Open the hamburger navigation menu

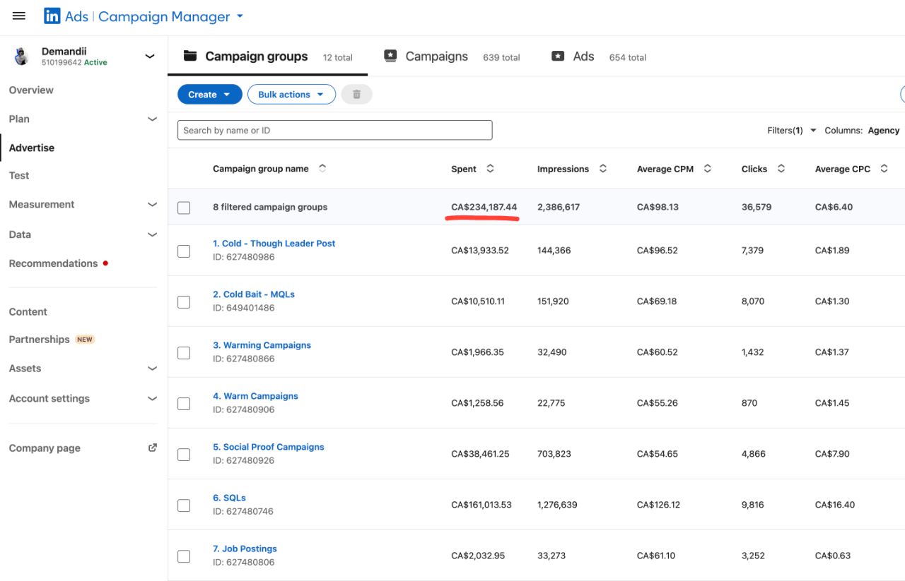coord(19,16)
